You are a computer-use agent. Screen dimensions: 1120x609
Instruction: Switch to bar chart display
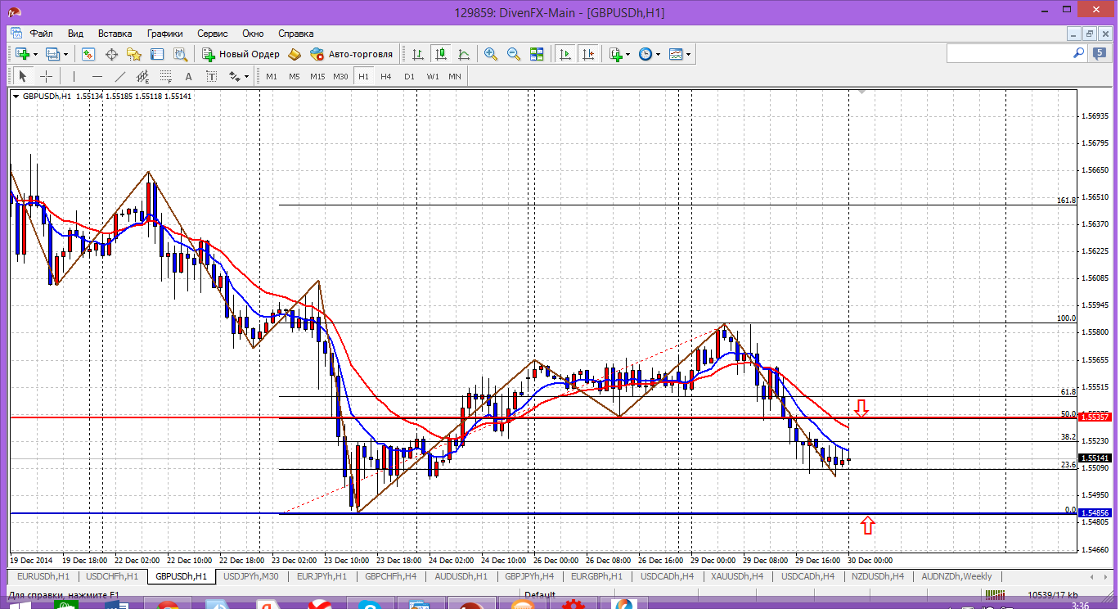418,54
